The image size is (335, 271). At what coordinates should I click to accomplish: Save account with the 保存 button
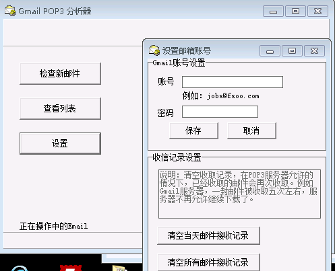point(193,130)
